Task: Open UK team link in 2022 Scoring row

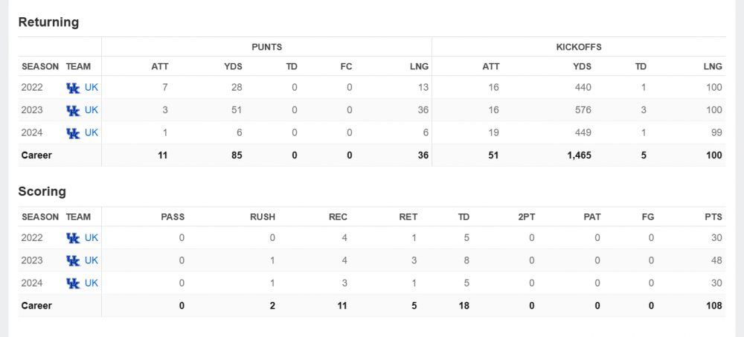Action: pos(92,238)
